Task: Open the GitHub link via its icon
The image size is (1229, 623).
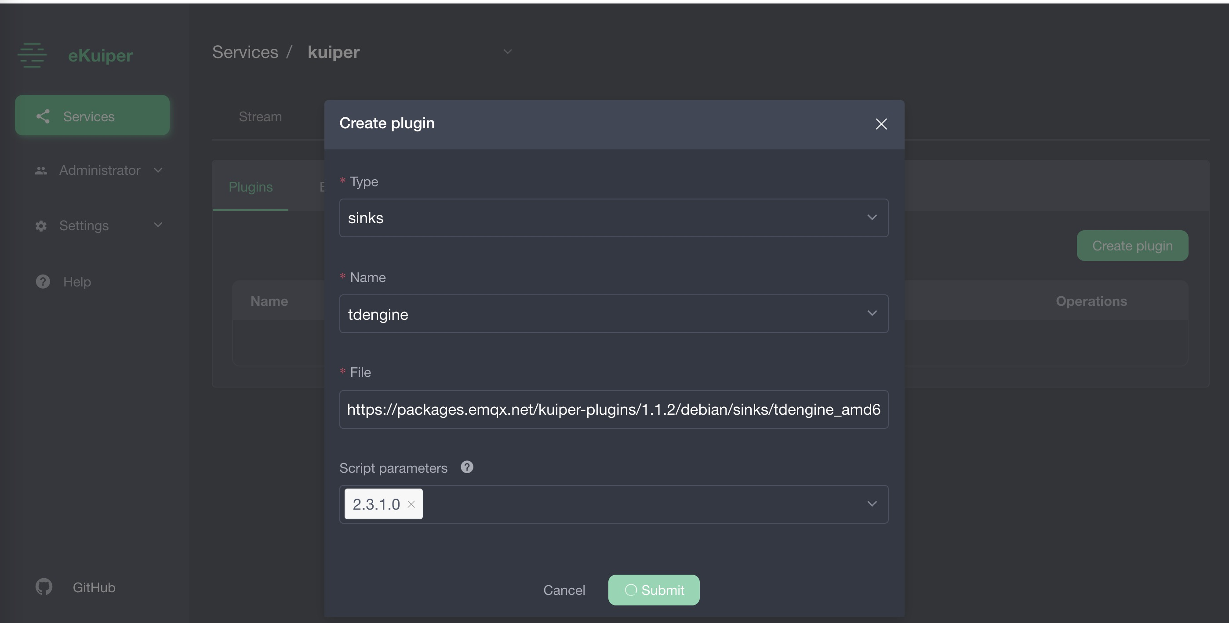Action: (44, 587)
